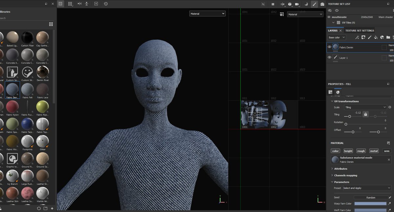Viewport: 394px width, 212px height.
Task: Click the grid display icon in the top toolbar
Action: click(x=60, y=4)
